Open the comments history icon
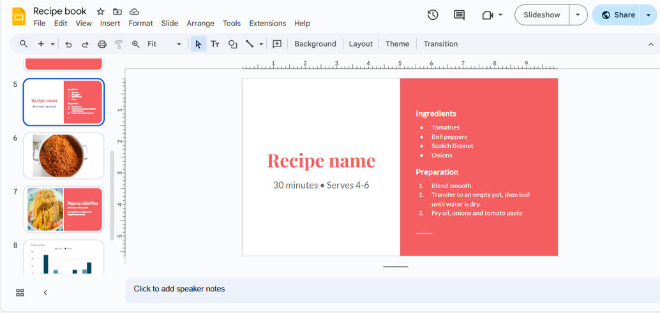The width and height of the screenshot is (660, 313). pyautogui.click(x=459, y=15)
